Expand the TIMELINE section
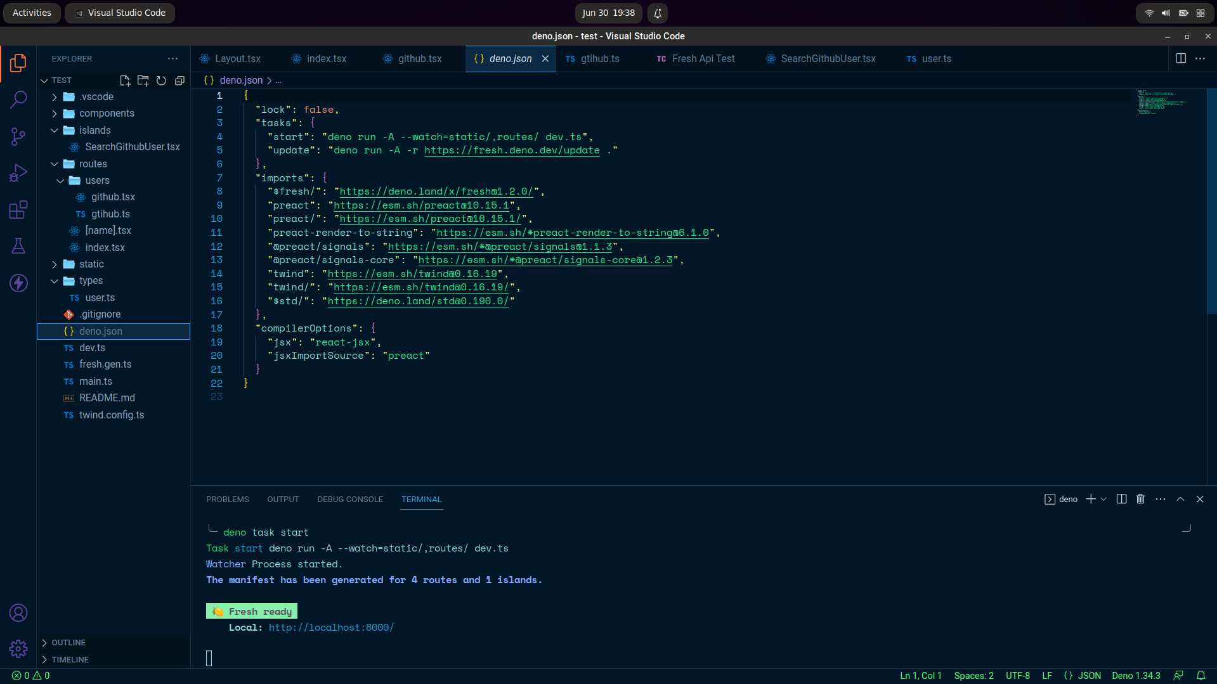The image size is (1217, 684). pyautogui.click(x=113, y=659)
